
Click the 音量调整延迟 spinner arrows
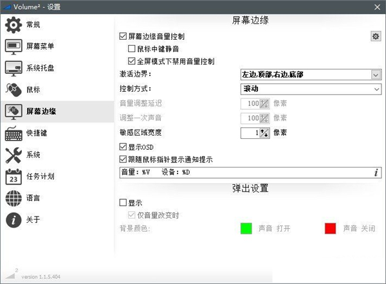264,103
